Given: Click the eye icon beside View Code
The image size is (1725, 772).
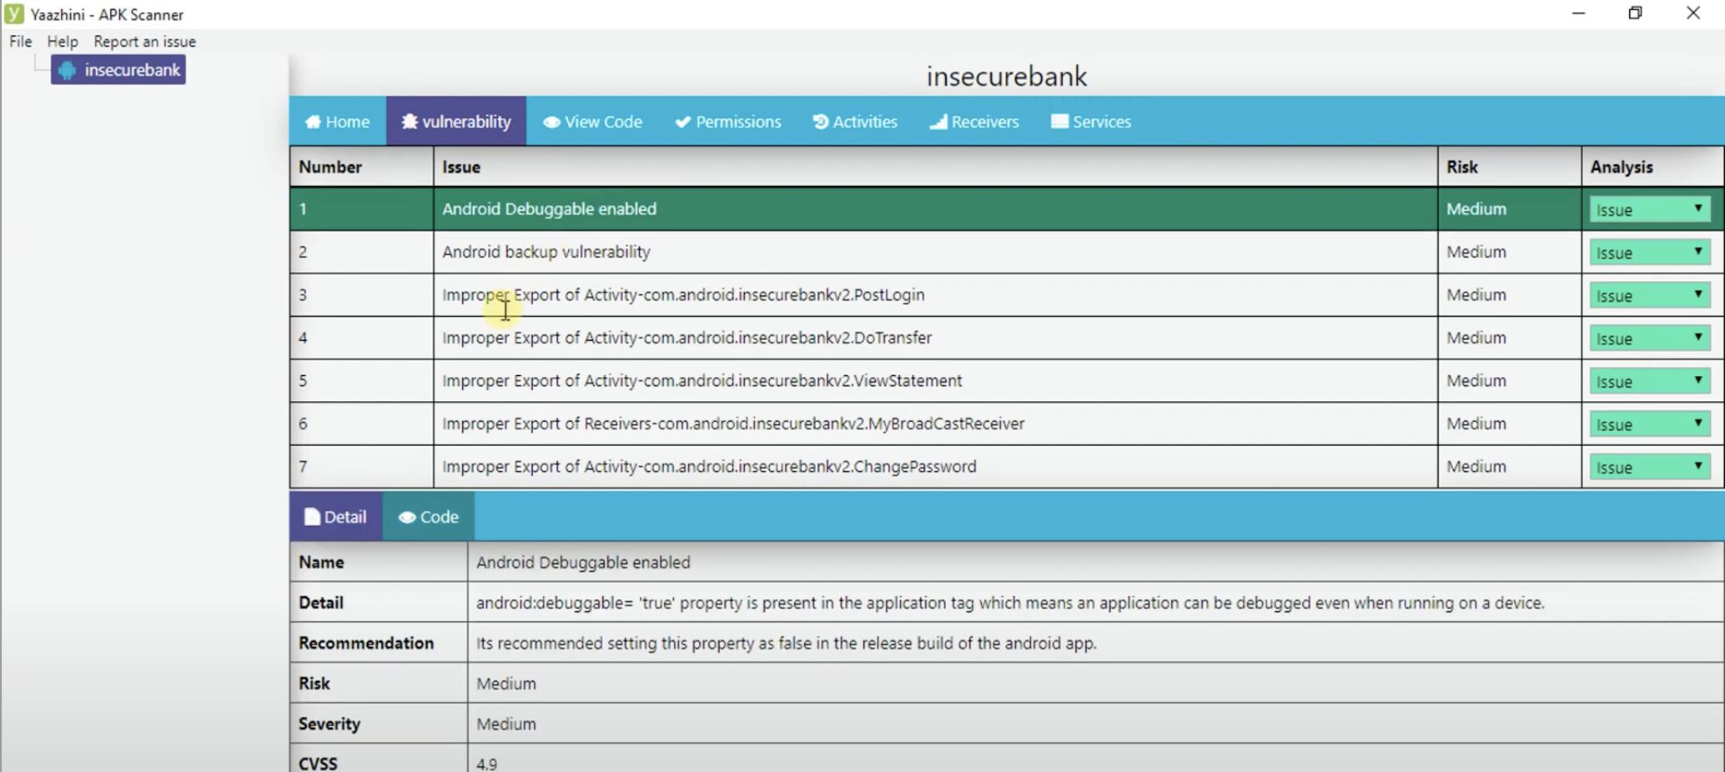Looking at the screenshot, I should click(x=551, y=122).
